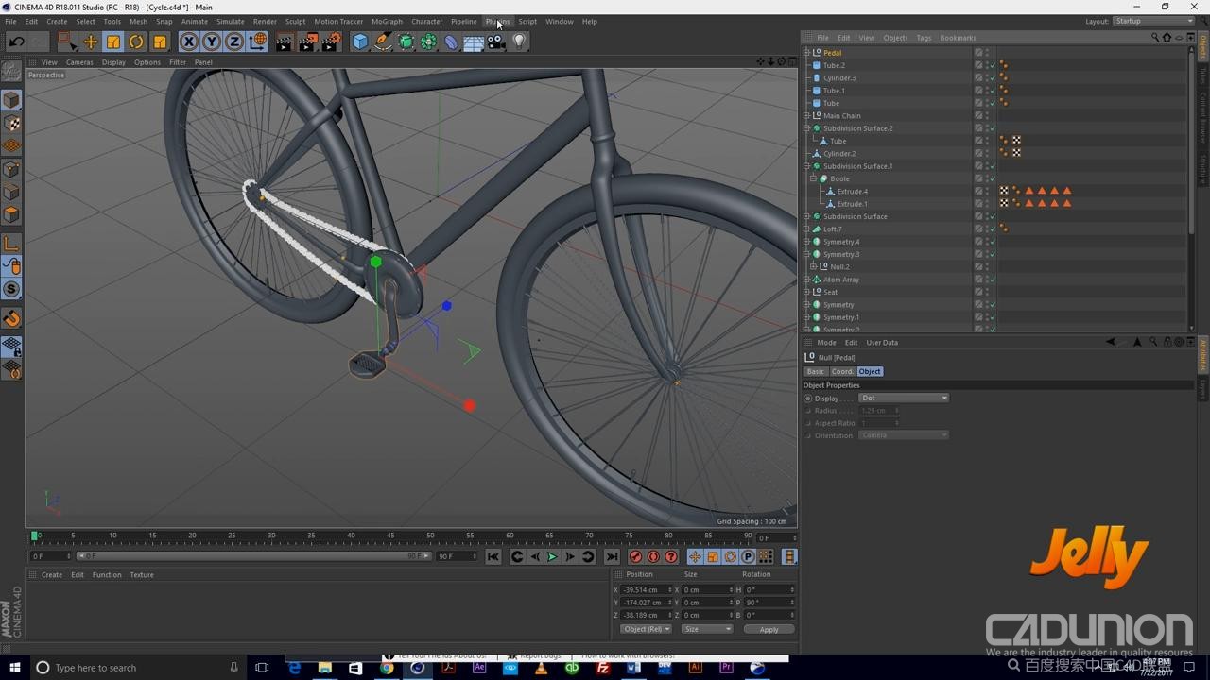Toggle the coordinate system icon

coord(257,42)
